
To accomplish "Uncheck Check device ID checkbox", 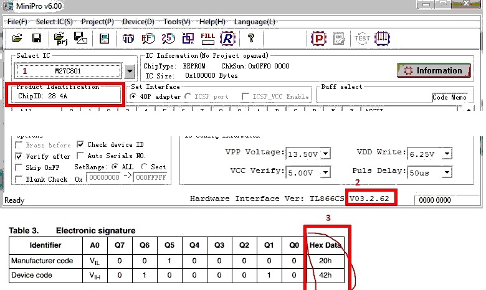I will click(x=80, y=144).
